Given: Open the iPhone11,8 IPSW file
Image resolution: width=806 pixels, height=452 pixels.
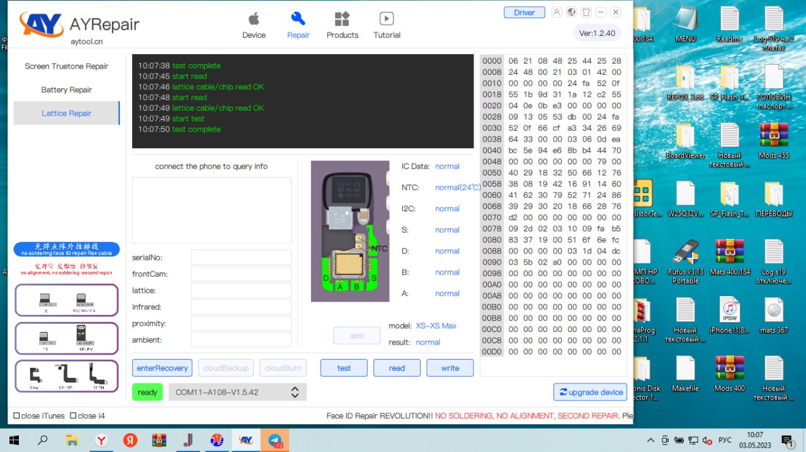Looking at the screenshot, I should coord(729,316).
